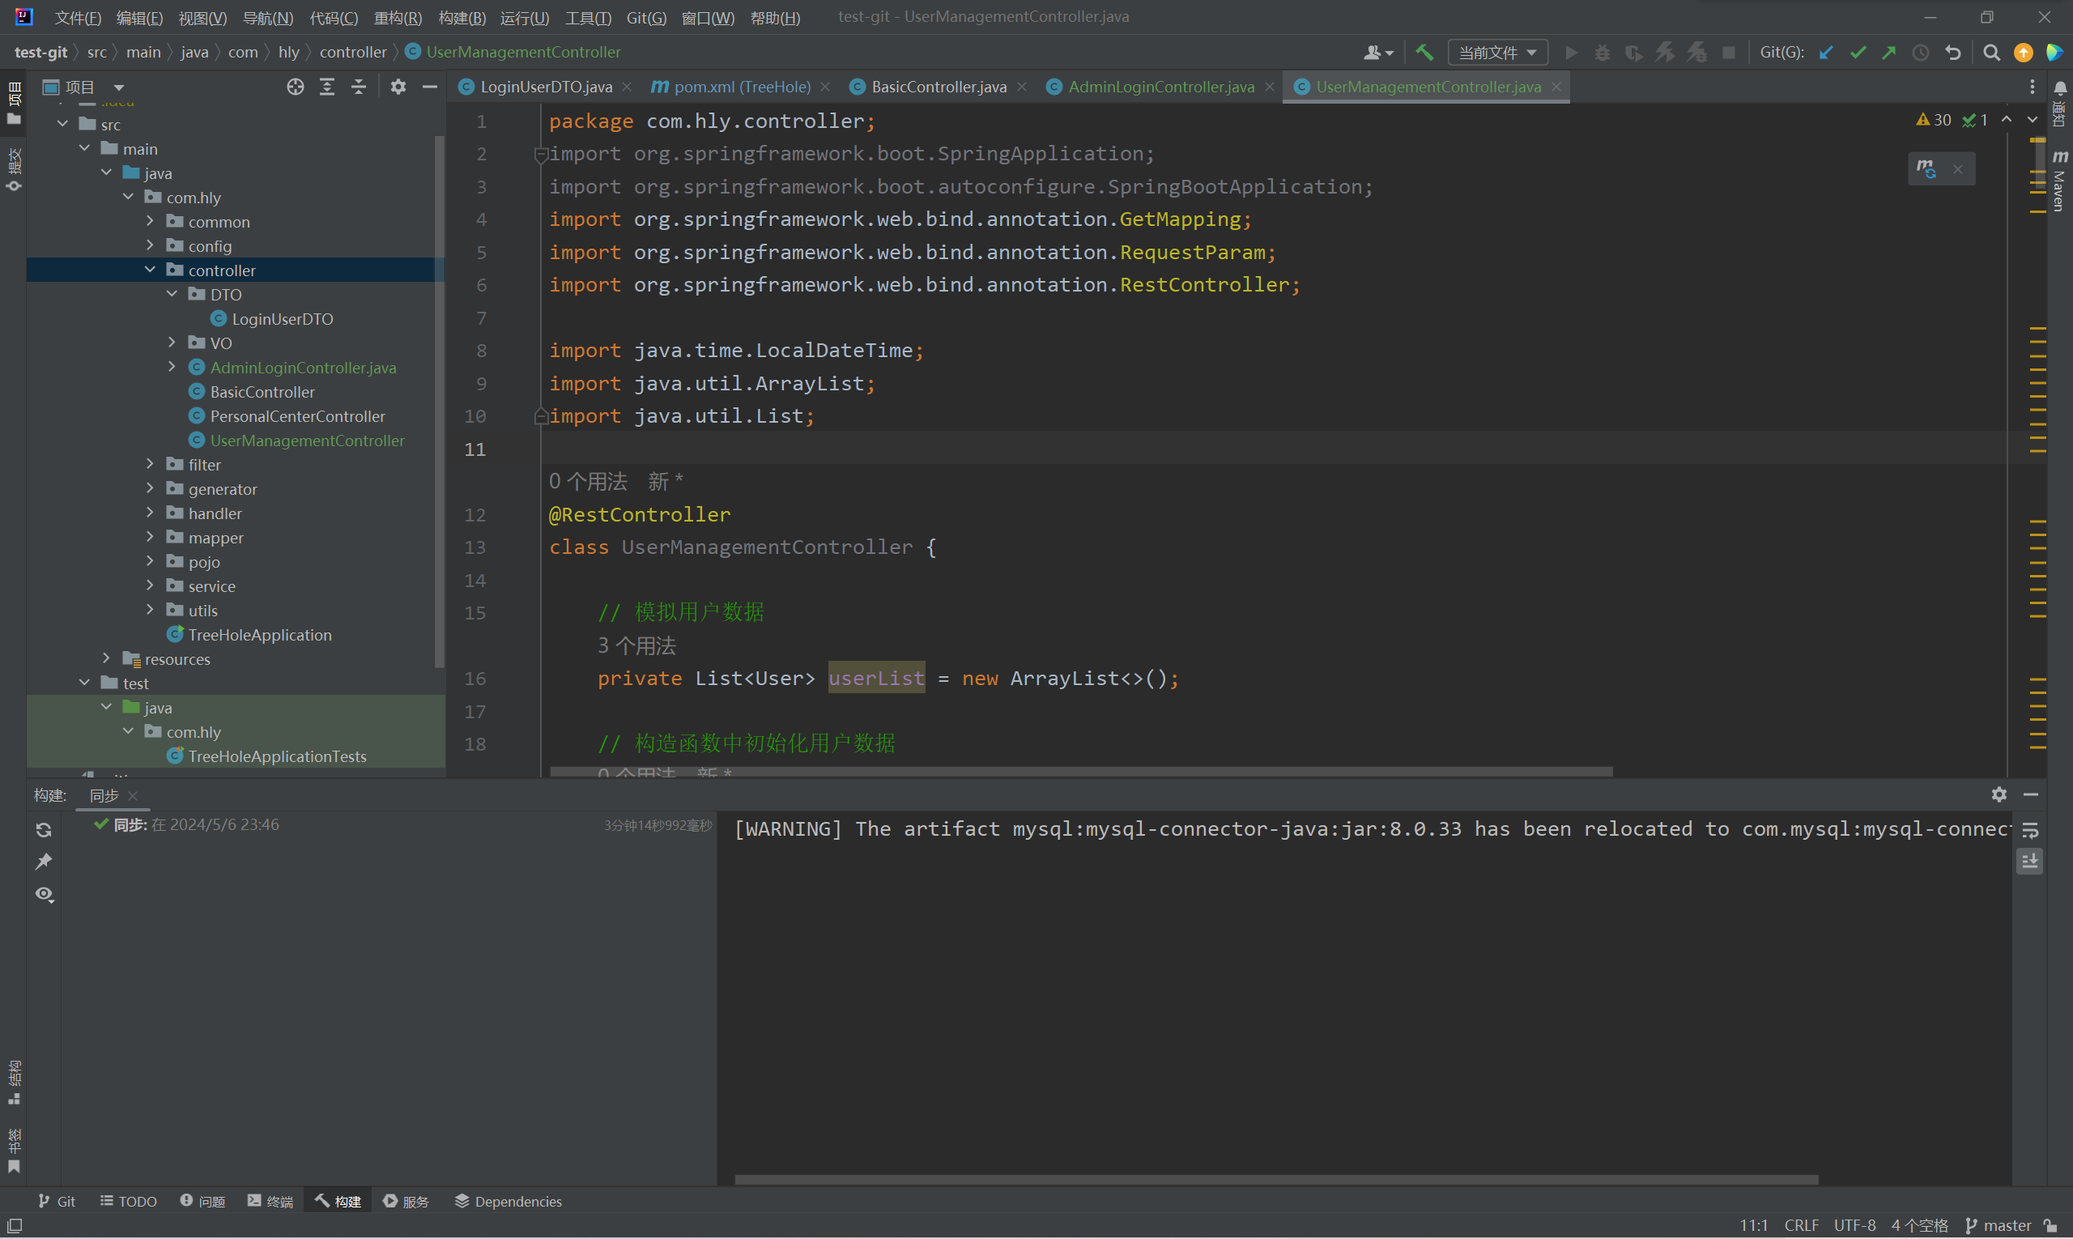
Task: Toggle scroll to end of build output
Action: coord(2029,861)
